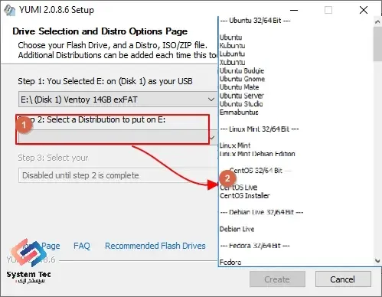Click the list scrollbar up arrow

click(377, 22)
